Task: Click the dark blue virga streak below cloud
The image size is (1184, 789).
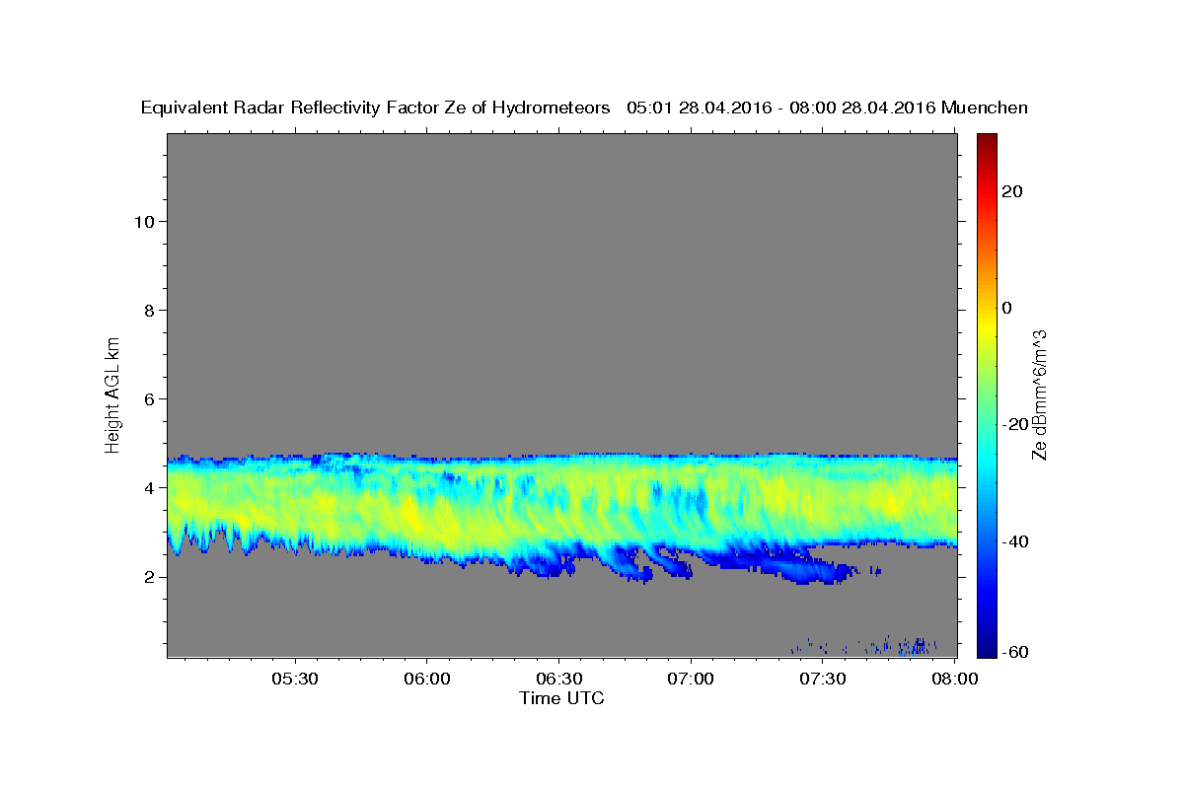Action: click(799, 568)
